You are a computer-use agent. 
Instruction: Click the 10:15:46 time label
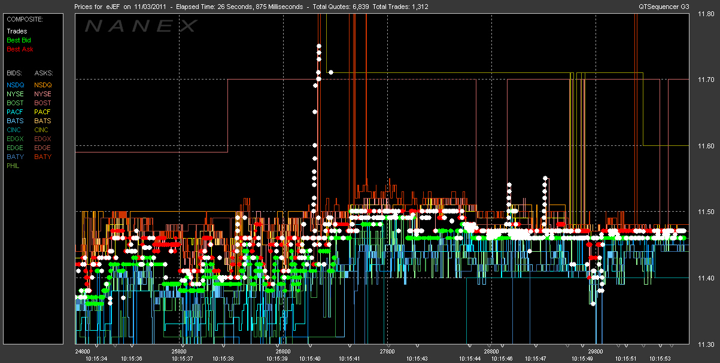(502, 359)
